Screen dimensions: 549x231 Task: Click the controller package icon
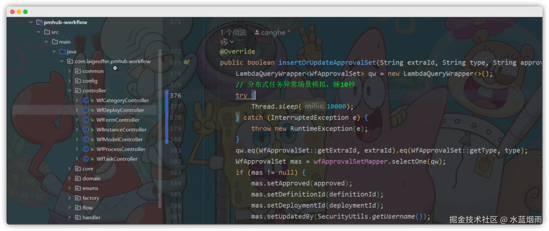click(78, 90)
